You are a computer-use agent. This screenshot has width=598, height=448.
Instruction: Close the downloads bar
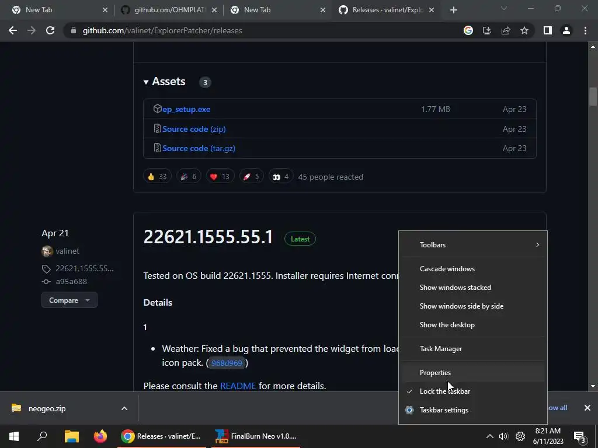point(587,408)
